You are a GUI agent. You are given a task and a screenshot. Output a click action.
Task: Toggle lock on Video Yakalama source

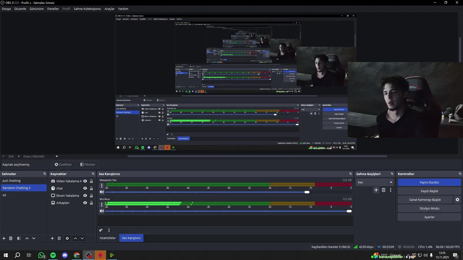[x=91, y=181]
